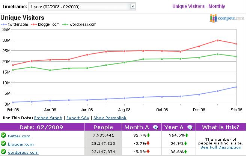Screen dimensions: 247x156
Task: Open the blogger.com link in table
Action: tap(21, 144)
